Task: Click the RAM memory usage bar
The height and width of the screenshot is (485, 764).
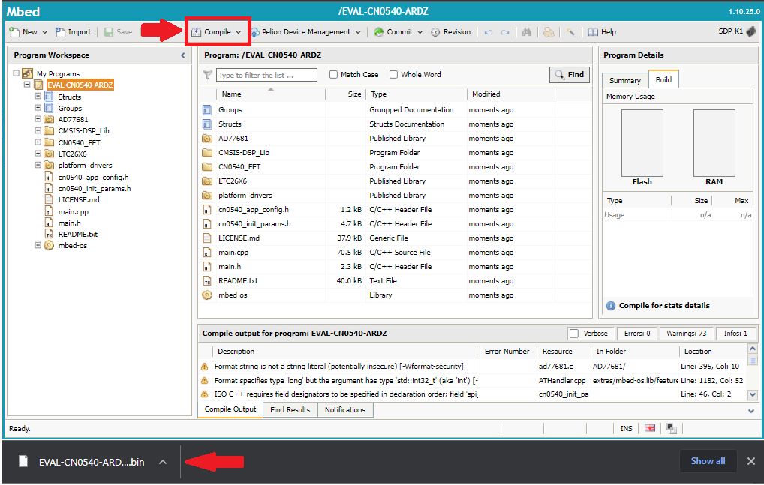Action: coord(714,143)
